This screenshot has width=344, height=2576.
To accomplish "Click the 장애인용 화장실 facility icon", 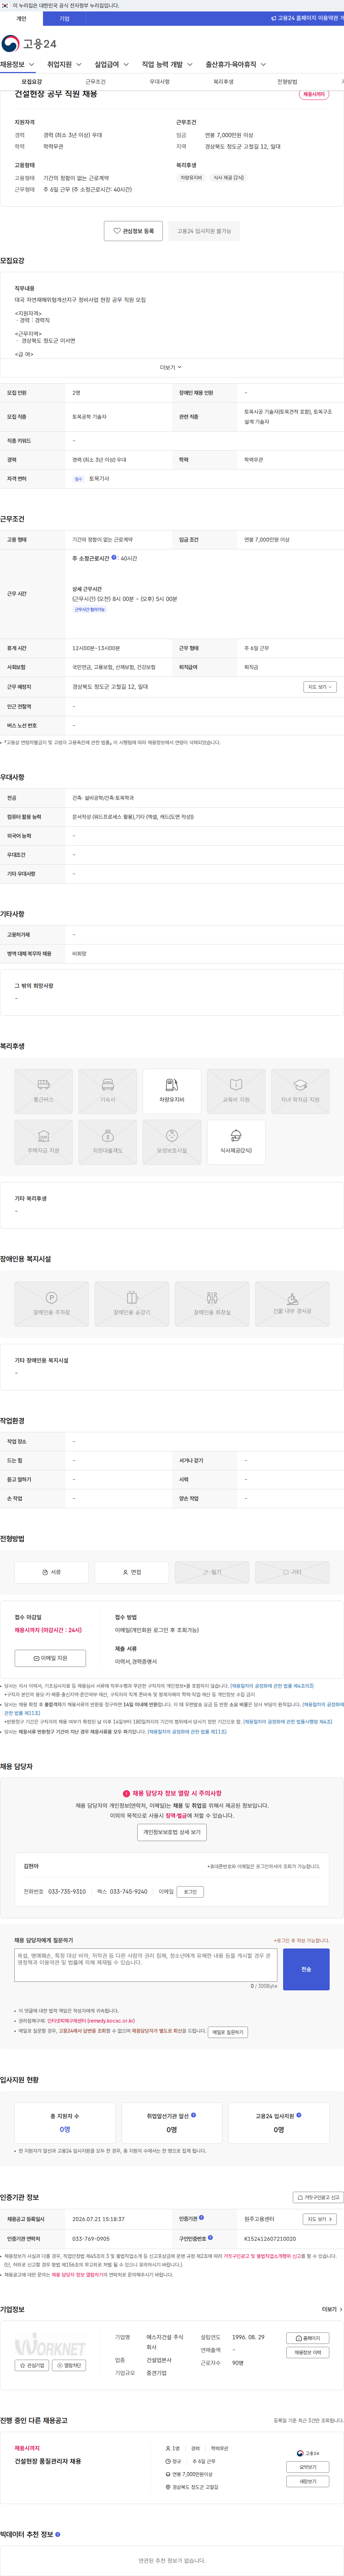I will 212,1304.
